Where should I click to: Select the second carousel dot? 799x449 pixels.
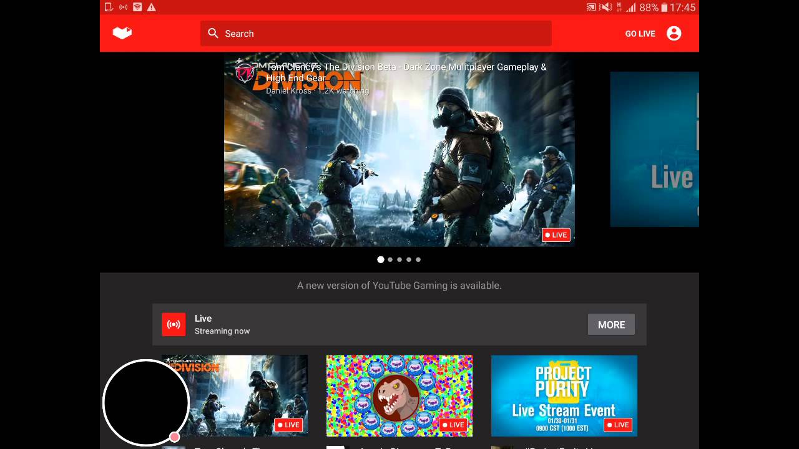coord(390,259)
